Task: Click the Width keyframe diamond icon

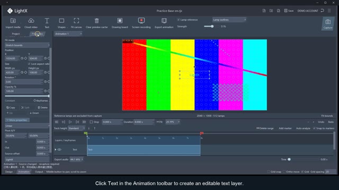Action: point(25,73)
